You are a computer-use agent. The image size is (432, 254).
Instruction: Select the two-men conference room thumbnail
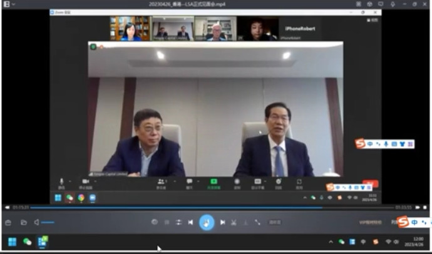pos(173,28)
